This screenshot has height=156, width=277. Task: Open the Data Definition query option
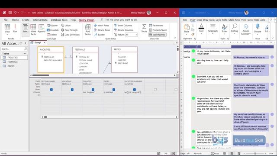point(70,35)
